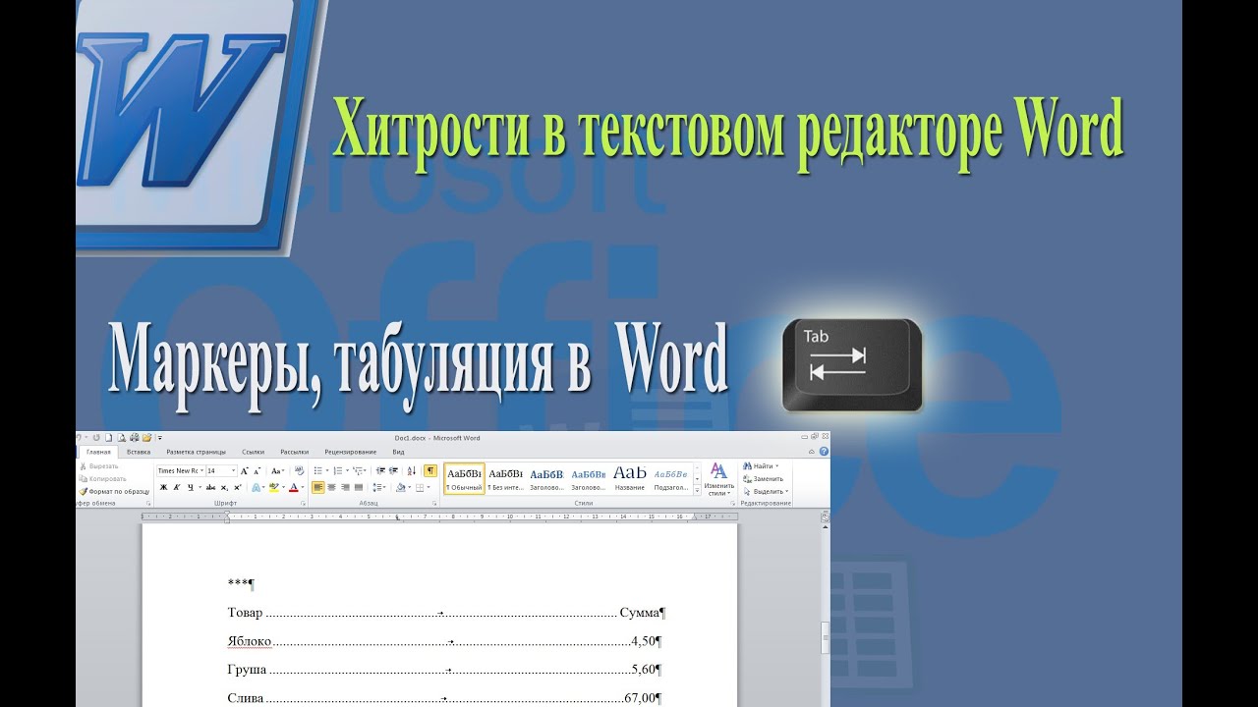Decrease paragraph indent icon
The image size is (1258, 707).
[380, 470]
